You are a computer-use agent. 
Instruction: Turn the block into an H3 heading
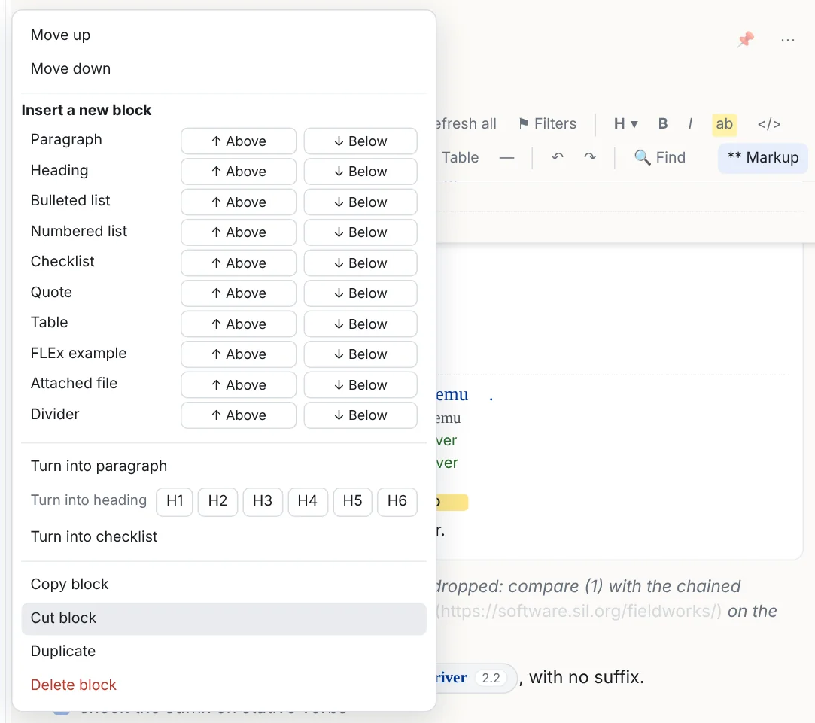point(263,501)
